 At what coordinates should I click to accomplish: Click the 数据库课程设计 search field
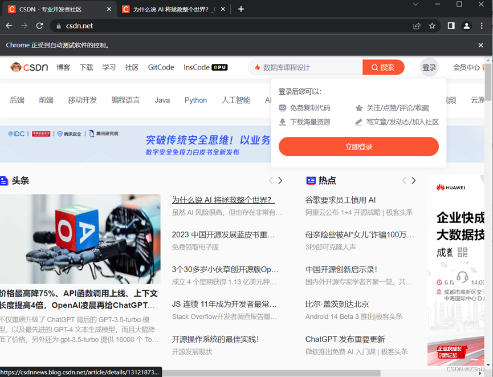tap(305, 67)
